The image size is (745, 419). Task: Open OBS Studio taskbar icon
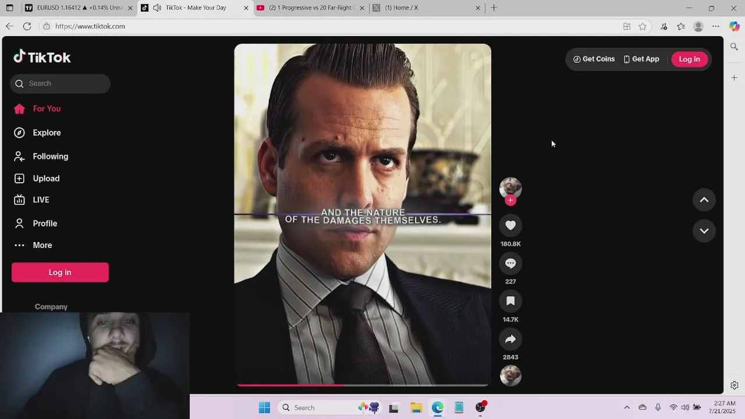click(481, 407)
